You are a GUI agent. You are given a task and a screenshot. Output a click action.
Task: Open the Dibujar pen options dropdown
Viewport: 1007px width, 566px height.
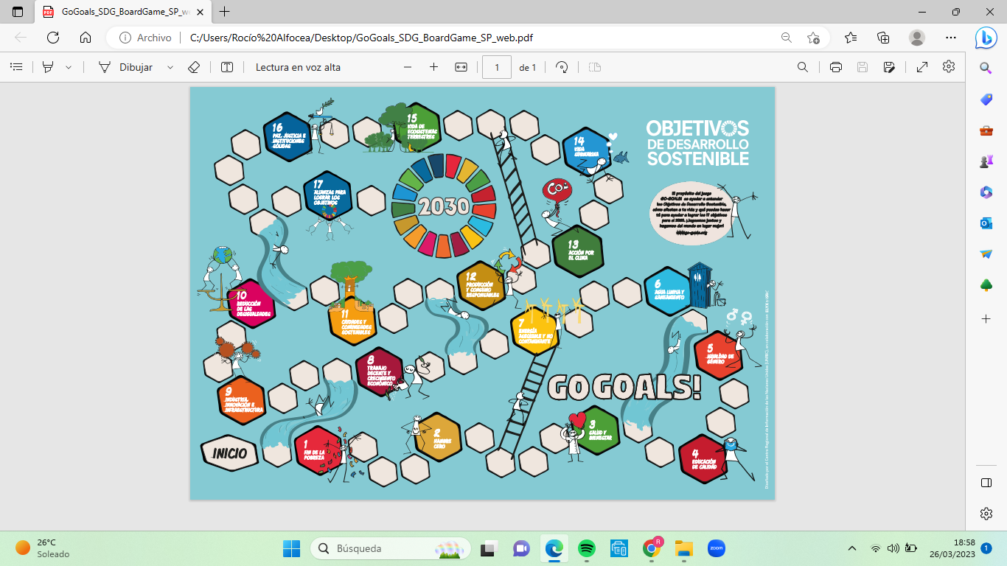[x=169, y=66]
